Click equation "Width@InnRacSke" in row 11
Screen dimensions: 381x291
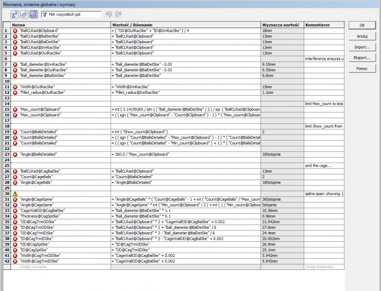tap(130, 87)
